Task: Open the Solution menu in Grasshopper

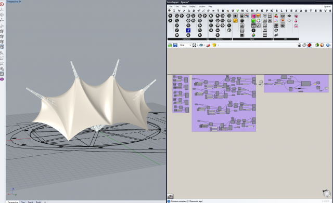Action: coord(202,7)
